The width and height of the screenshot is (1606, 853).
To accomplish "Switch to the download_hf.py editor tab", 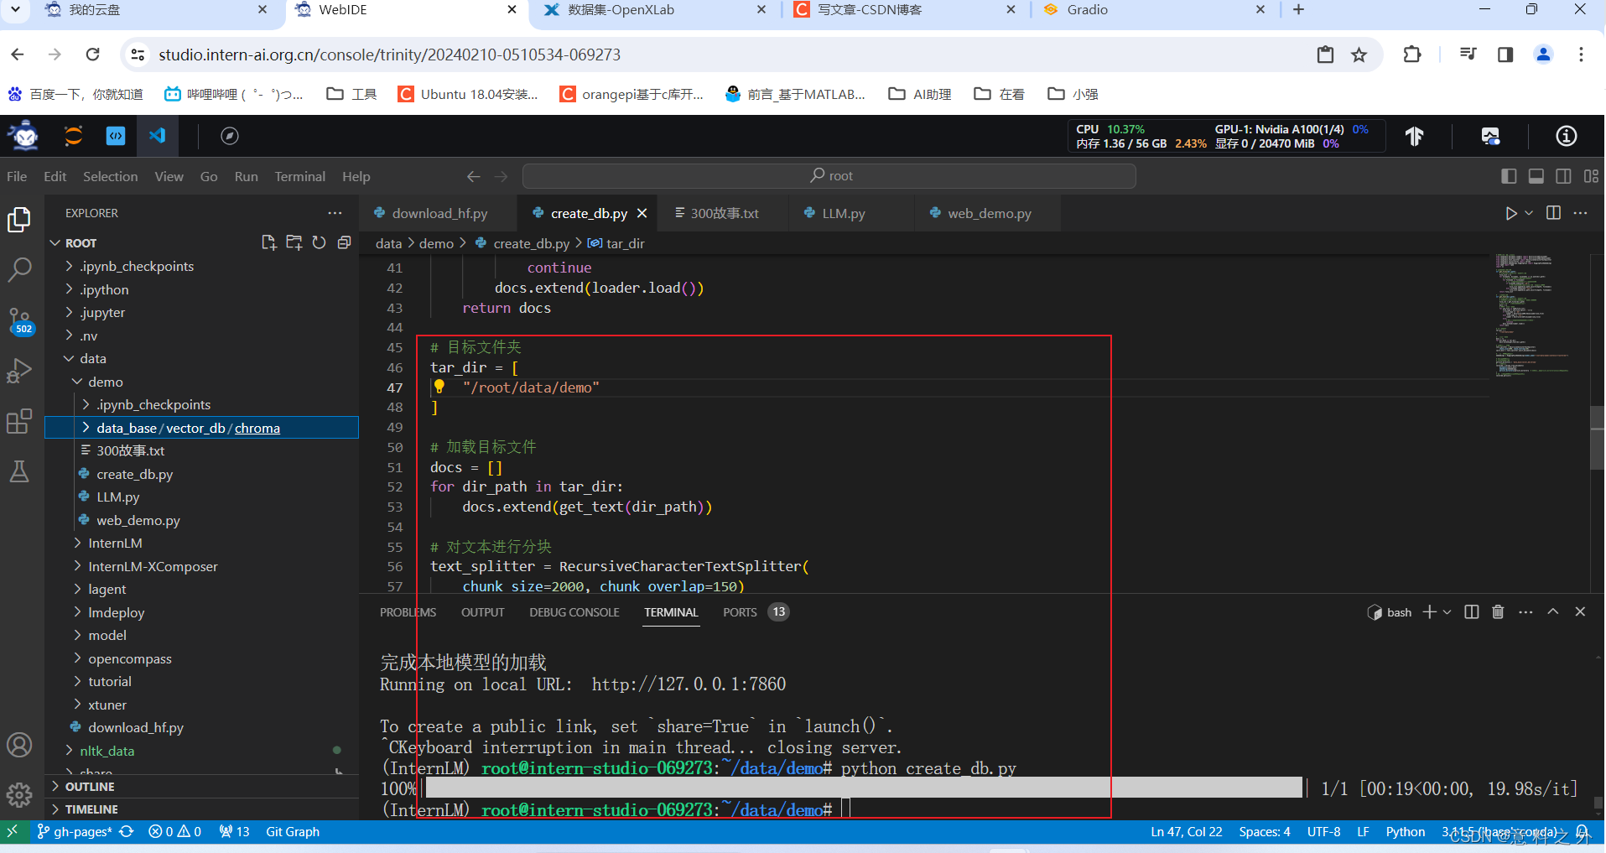I will [439, 213].
